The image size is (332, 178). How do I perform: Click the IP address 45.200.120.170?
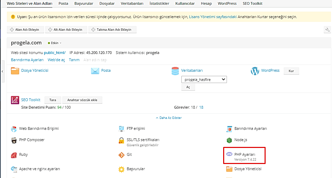point(99,53)
